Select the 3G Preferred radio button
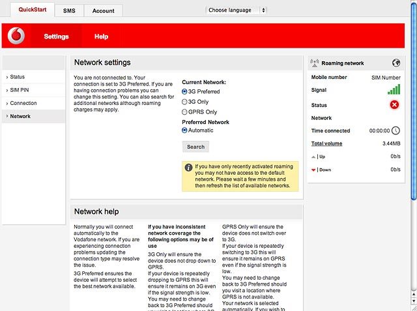 coord(184,91)
